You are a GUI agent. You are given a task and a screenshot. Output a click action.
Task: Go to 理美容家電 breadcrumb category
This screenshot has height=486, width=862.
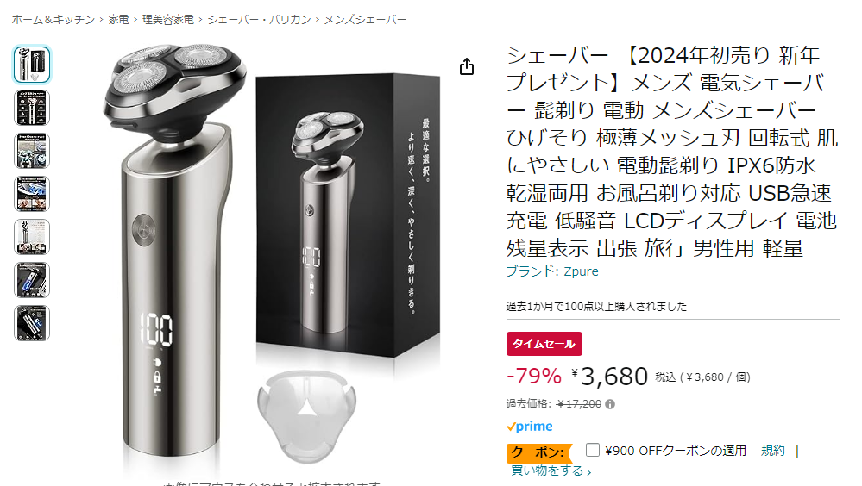(168, 20)
